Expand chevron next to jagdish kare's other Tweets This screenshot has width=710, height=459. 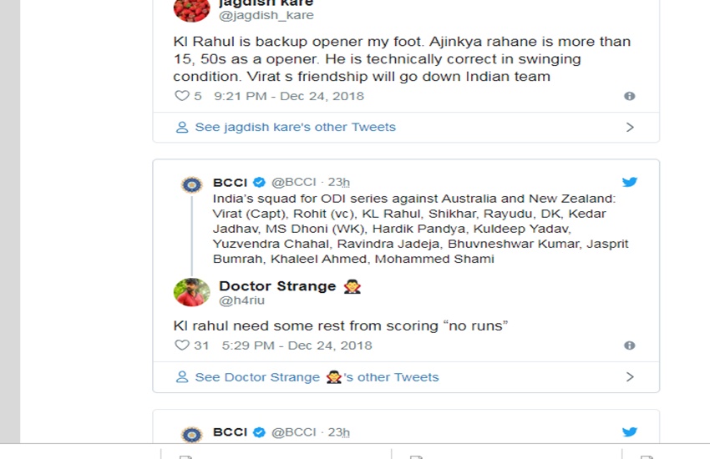(x=630, y=128)
